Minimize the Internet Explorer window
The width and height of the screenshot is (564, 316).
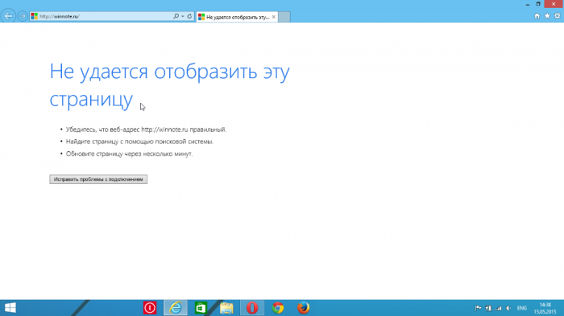click(528, 4)
